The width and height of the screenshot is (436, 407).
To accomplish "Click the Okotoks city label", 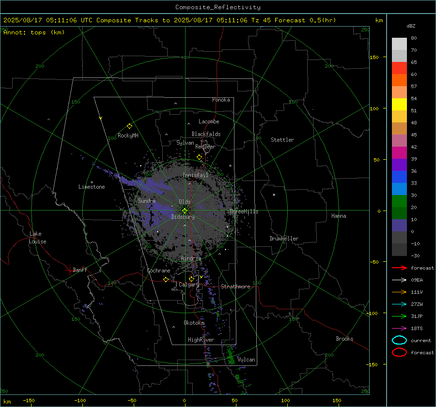I will pos(194,322).
